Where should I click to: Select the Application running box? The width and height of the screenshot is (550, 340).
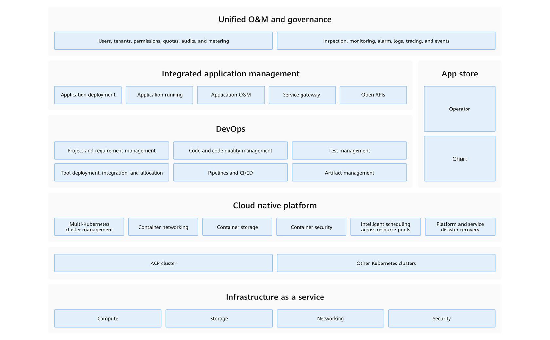(159, 95)
